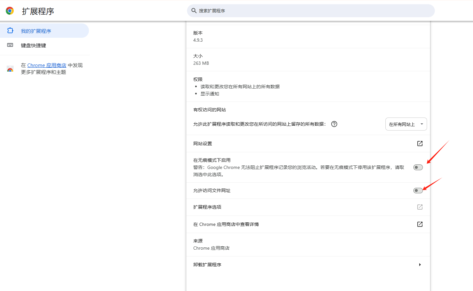Click the 权限 heading

click(x=198, y=79)
